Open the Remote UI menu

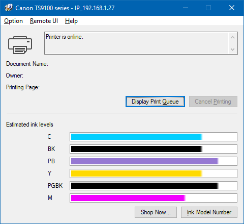click(44, 21)
